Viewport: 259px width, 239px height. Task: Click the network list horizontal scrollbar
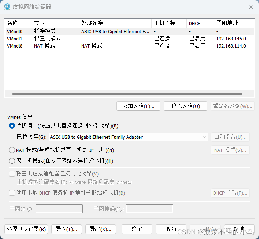point(127,94)
